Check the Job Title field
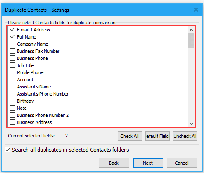This screenshot has height=173, width=204. (12, 65)
